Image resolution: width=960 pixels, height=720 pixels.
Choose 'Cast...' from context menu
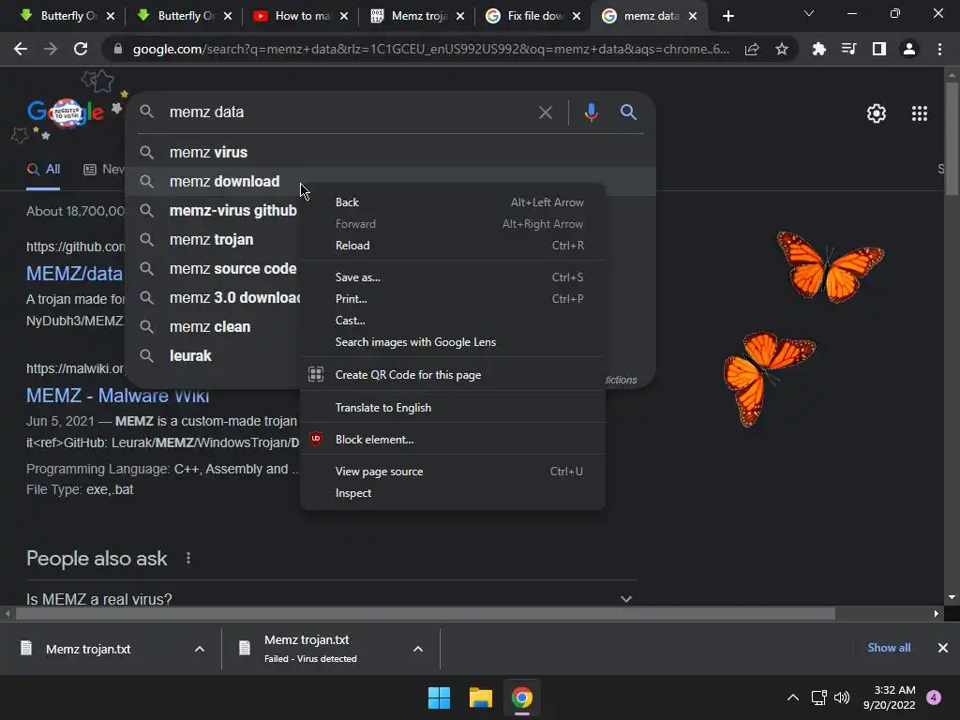click(453, 321)
